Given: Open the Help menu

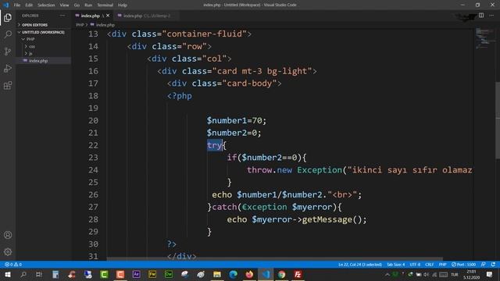Looking at the screenshot, I should point(123,5).
